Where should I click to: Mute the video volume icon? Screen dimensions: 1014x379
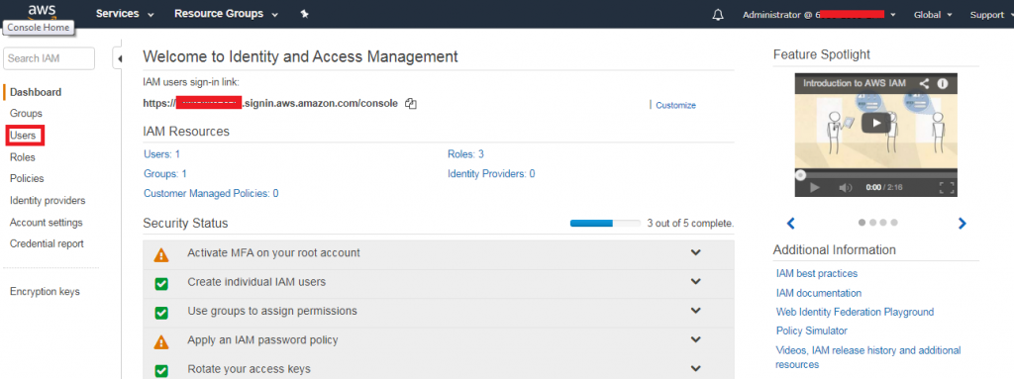click(x=846, y=188)
